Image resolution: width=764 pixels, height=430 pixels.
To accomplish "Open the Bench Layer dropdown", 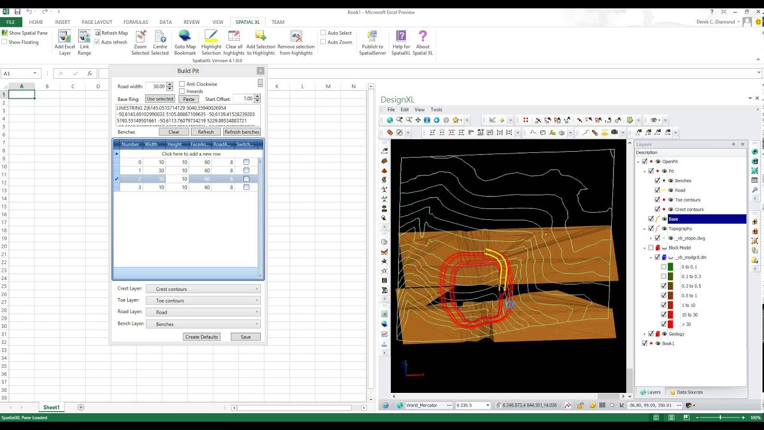I will point(203,324).
